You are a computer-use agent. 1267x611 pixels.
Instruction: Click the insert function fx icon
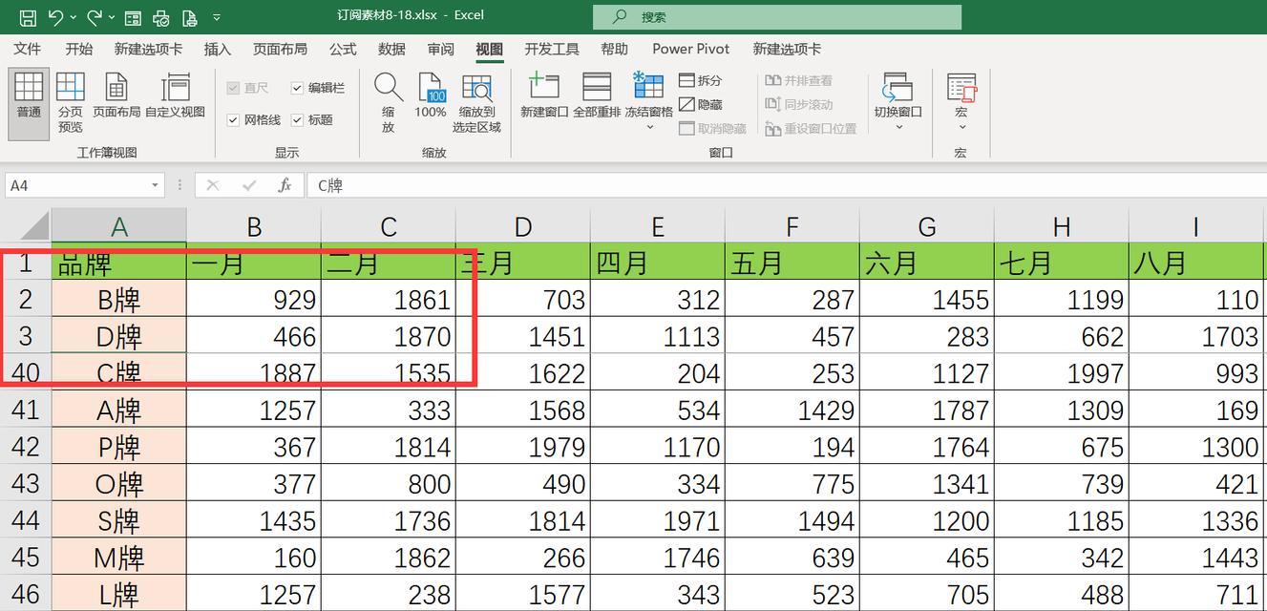pyautogui.click(x=285, y=185)
